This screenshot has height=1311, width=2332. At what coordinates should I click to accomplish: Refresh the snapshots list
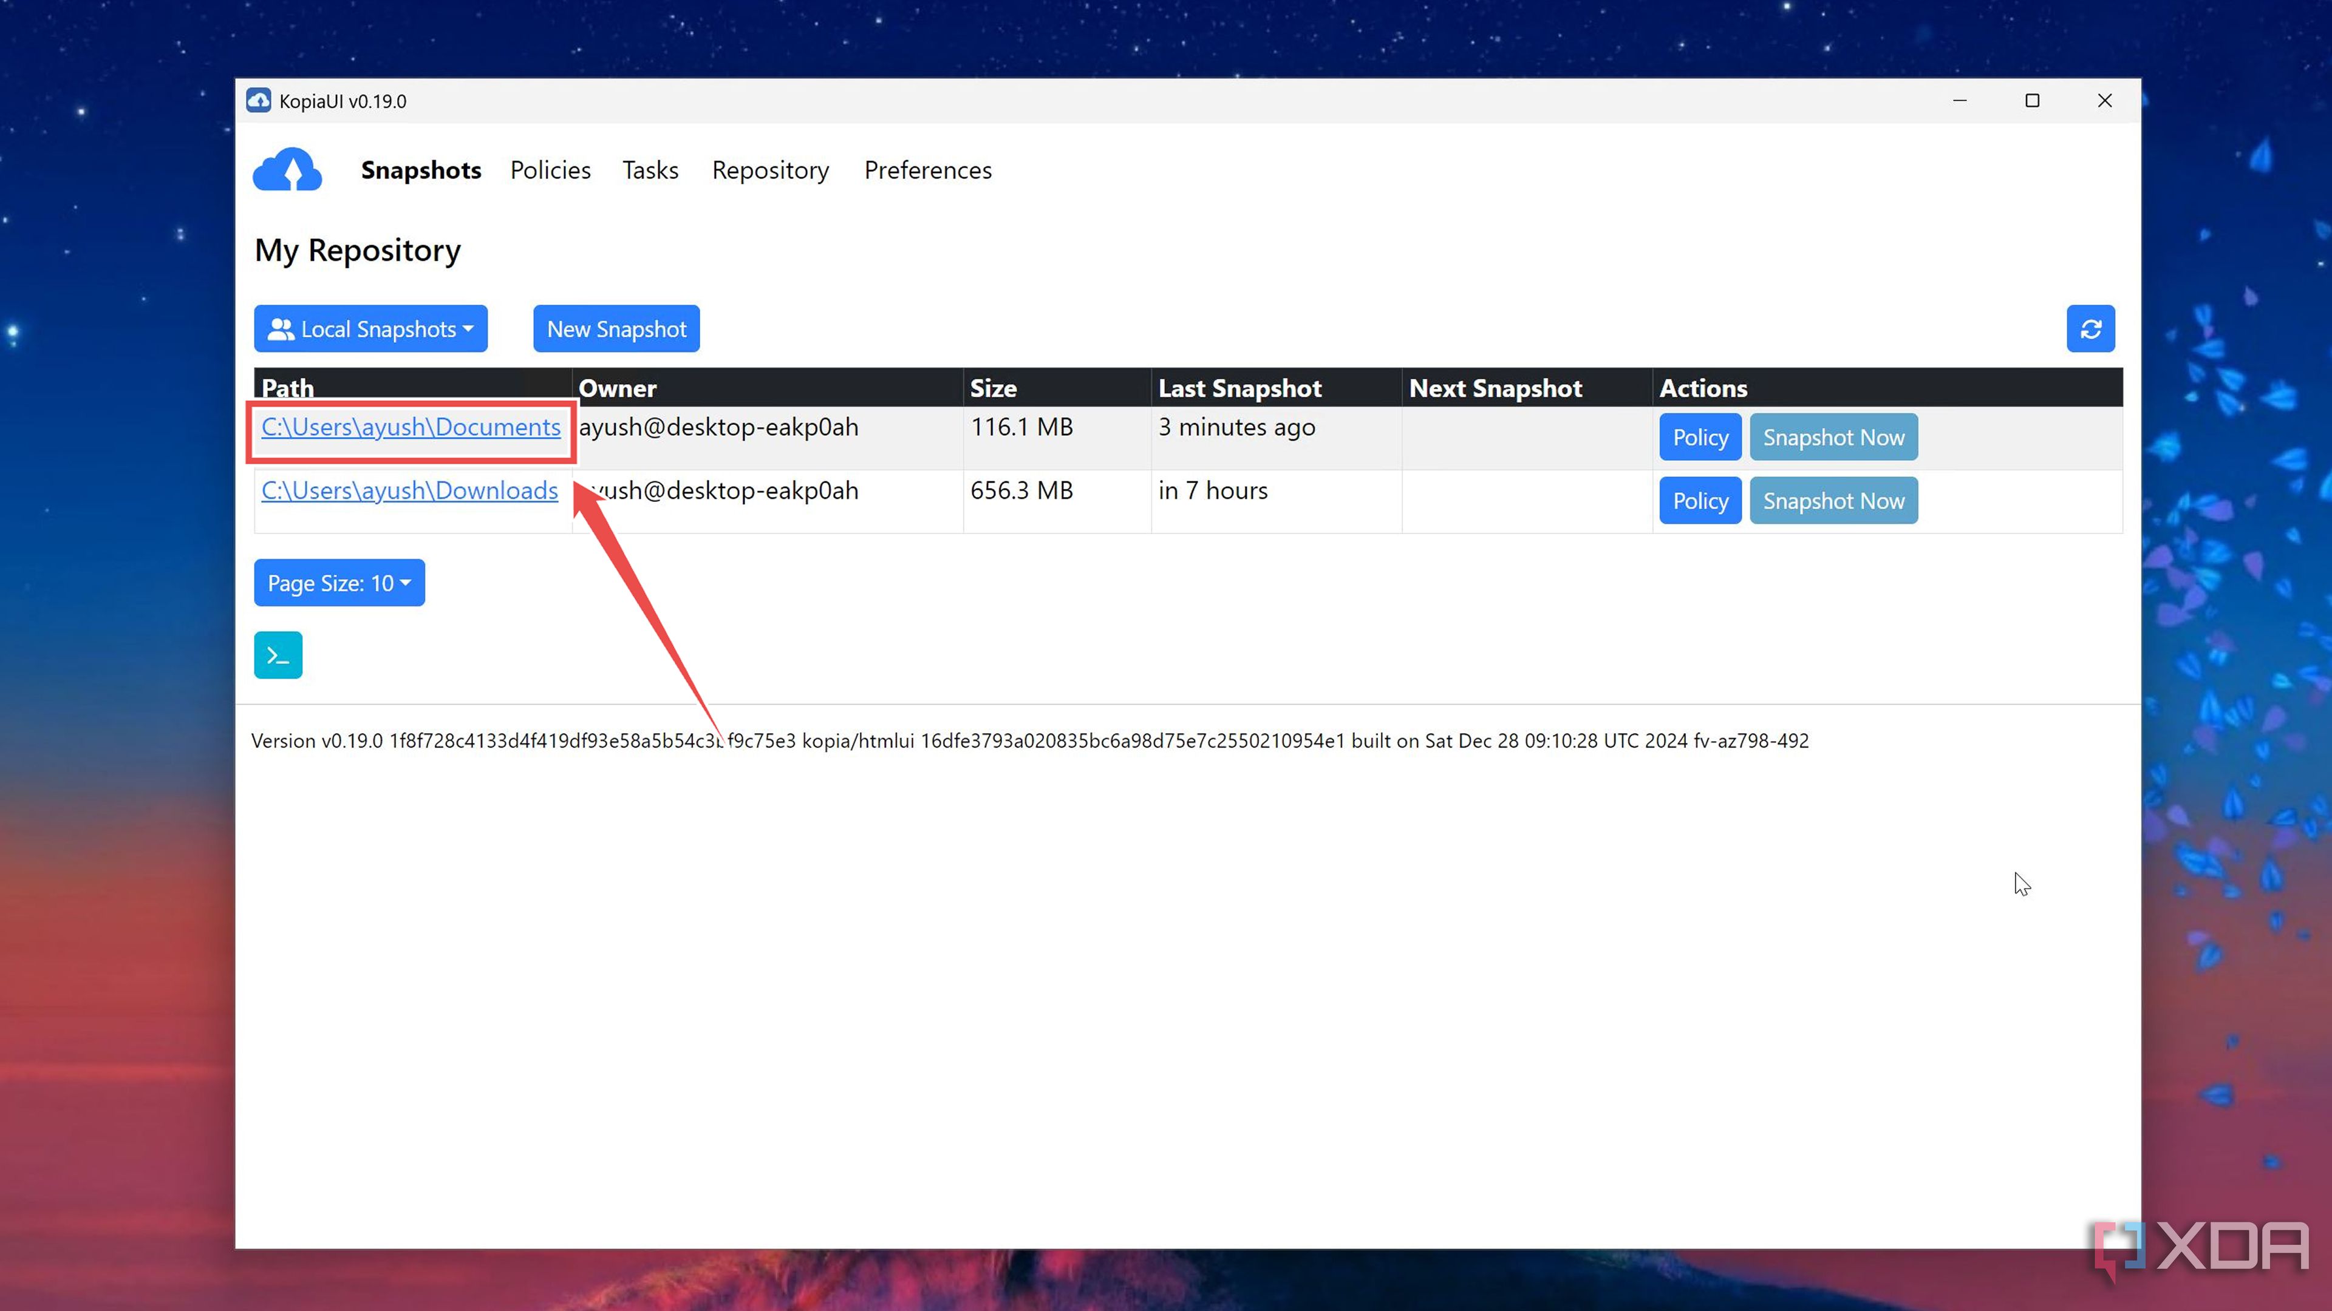pyautogui.click(x=2090, y=328)
